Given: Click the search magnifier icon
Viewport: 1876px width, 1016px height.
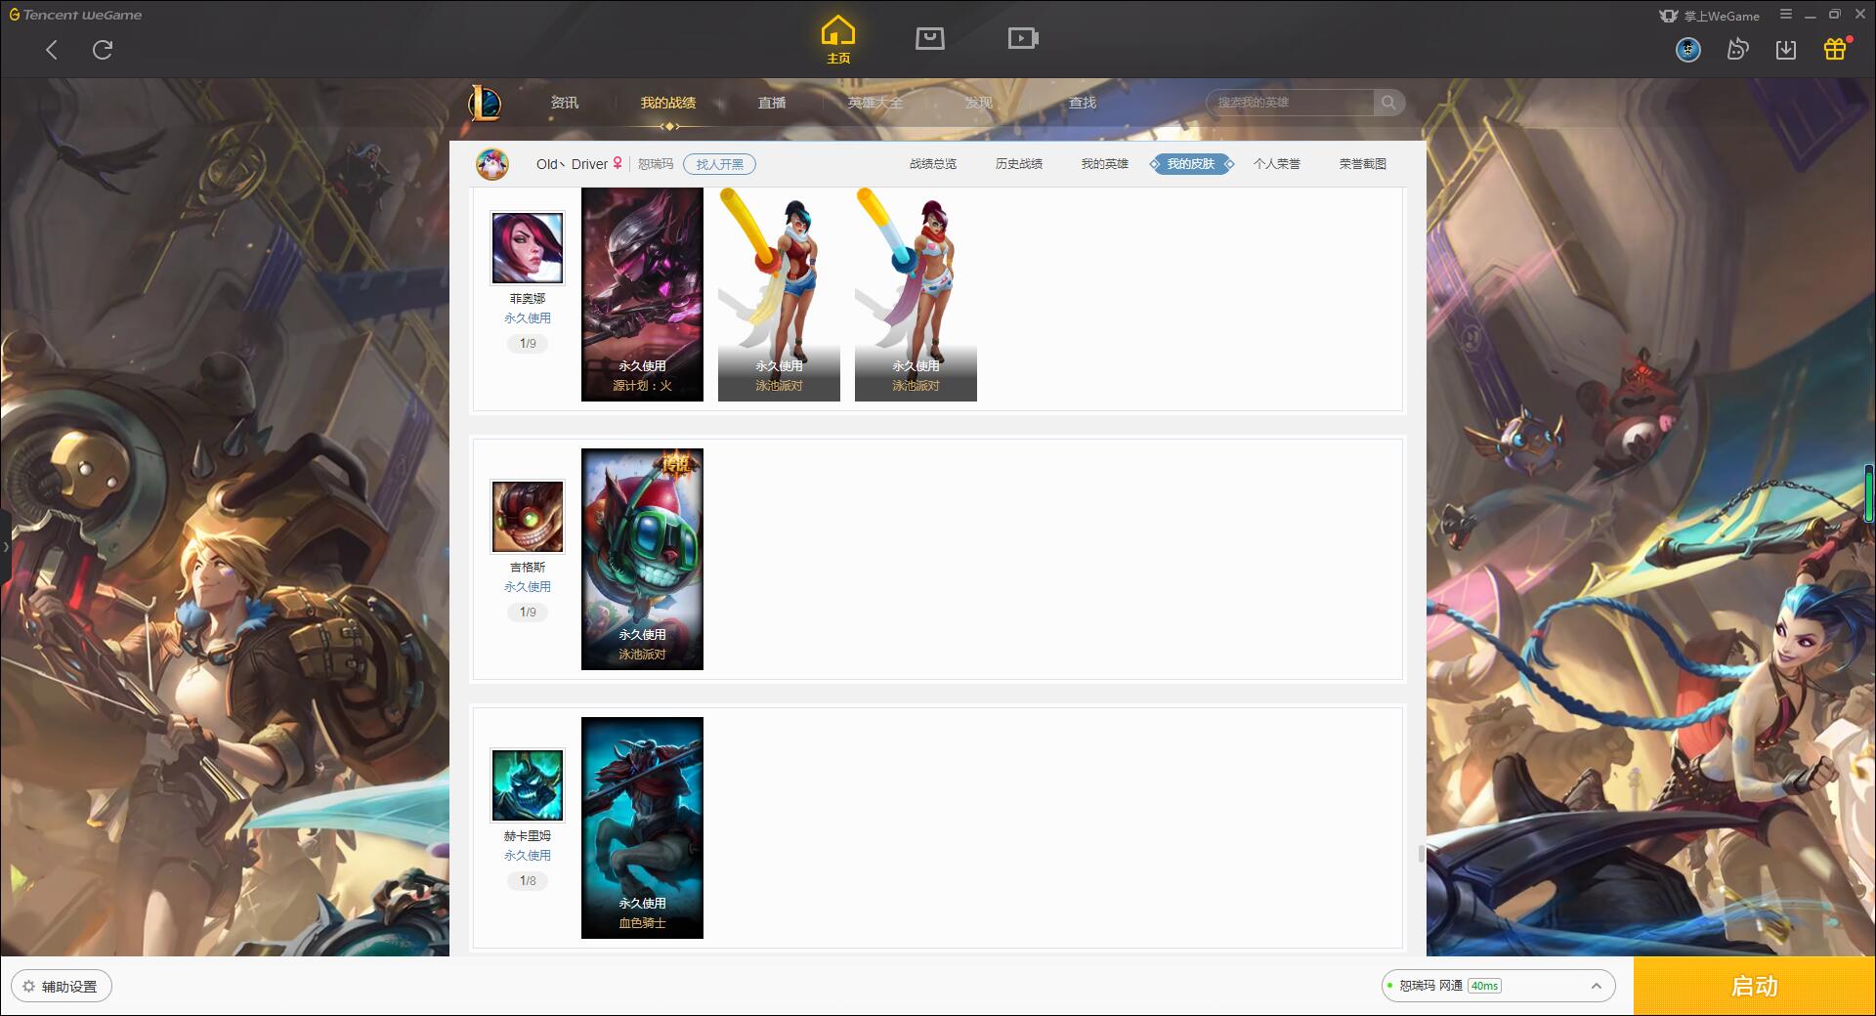Looking at the screenshot, I should coord(1388,103).
